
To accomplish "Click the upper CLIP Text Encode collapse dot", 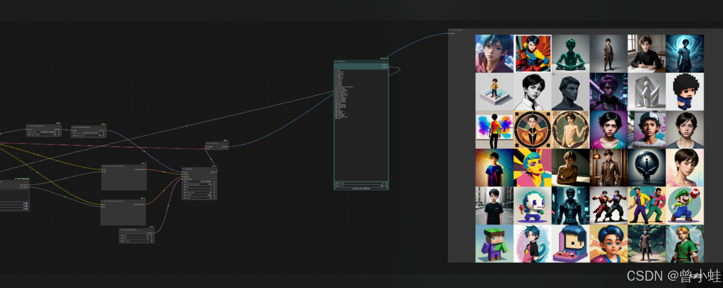I will click(x=103, y=166).
